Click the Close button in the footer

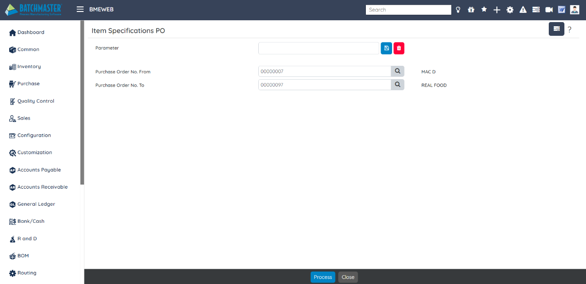[x=348, y=277]
